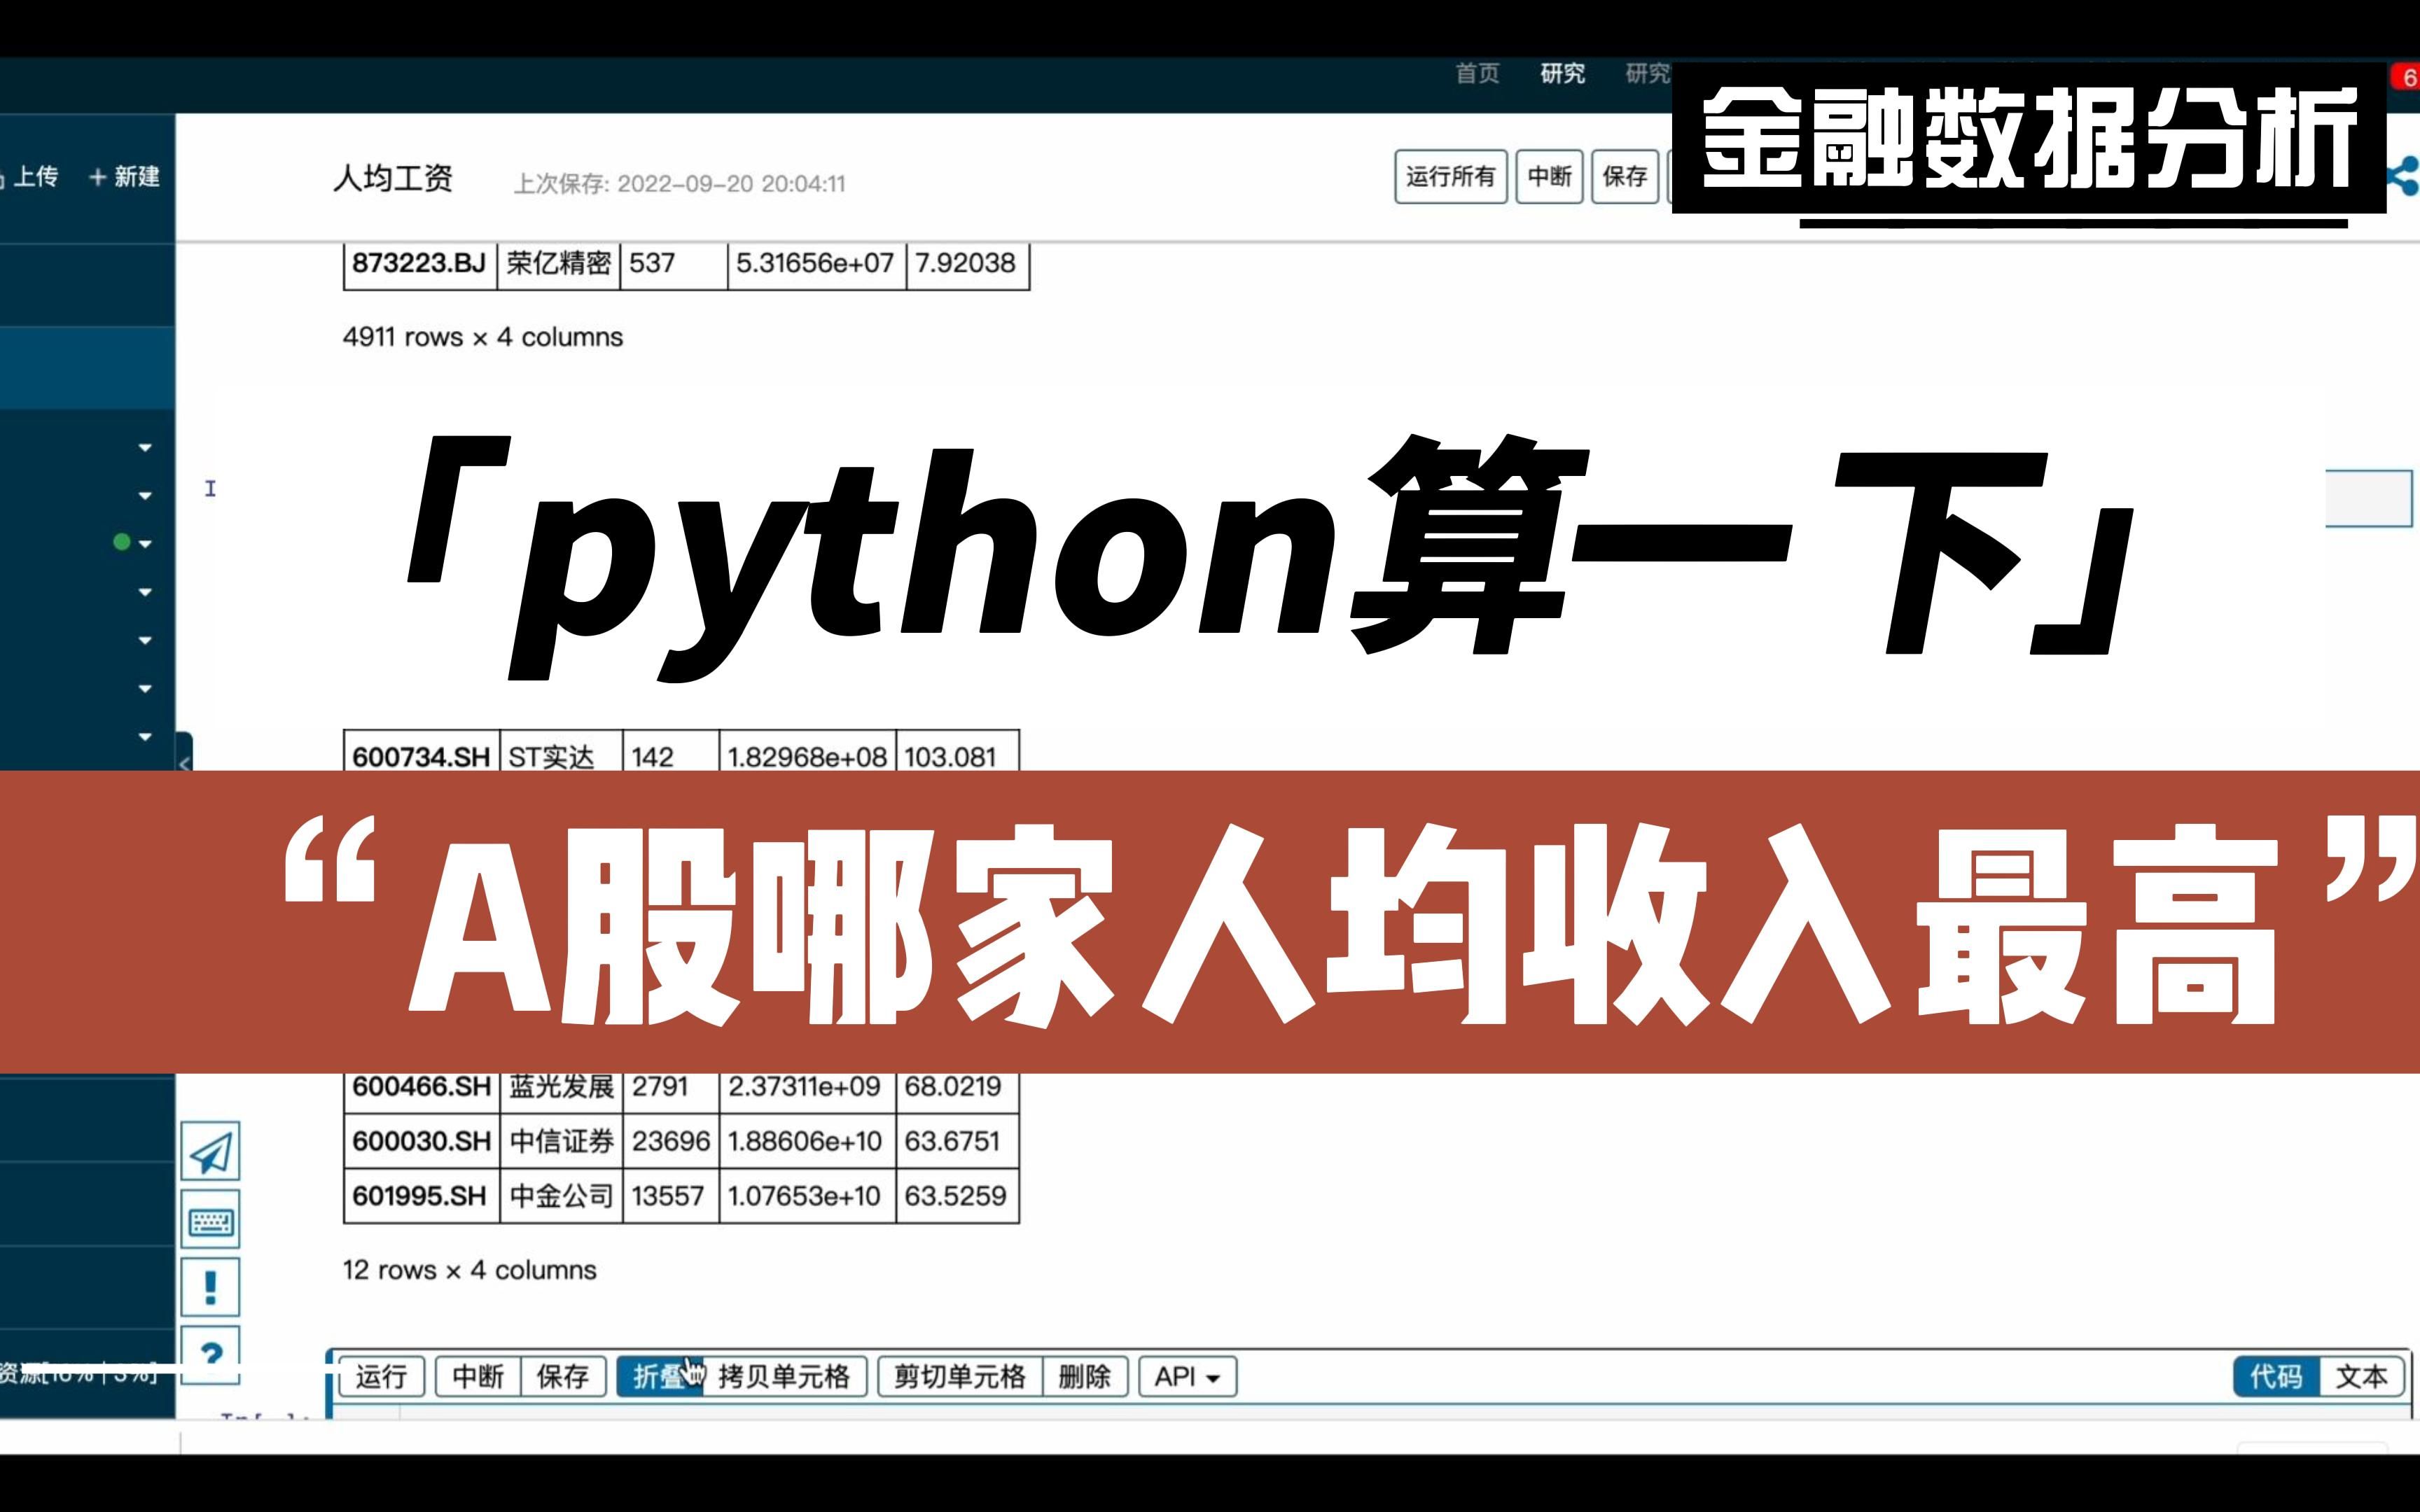Select the cell 600030.SH
Screen dimensions: 2420x1512
[x=421, y=1141]
